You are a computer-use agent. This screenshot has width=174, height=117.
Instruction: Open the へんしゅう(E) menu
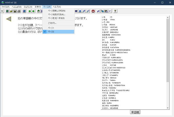[17, 7]
